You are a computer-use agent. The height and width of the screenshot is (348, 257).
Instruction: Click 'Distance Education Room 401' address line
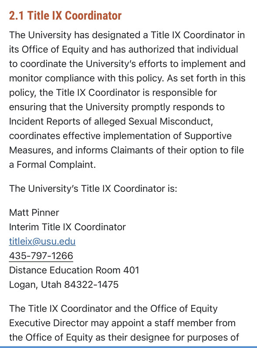(x=74, y=270)
